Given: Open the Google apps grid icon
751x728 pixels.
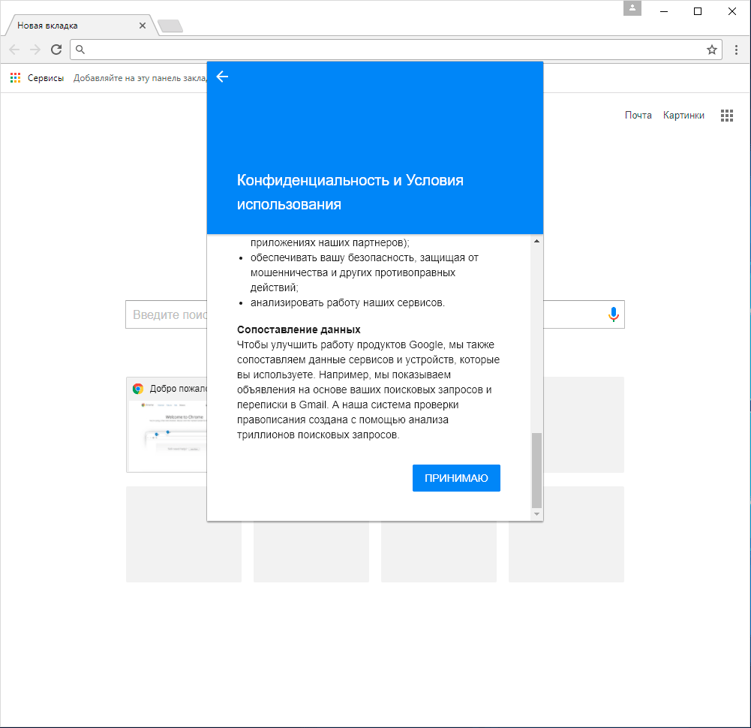Looking at the screenshot, I should [x=726, y=116].
